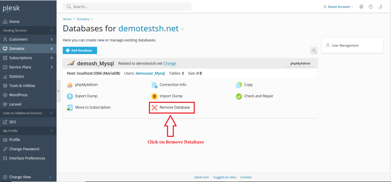
Task: Open the Demo Account dropdown
Action: point(338,7)
